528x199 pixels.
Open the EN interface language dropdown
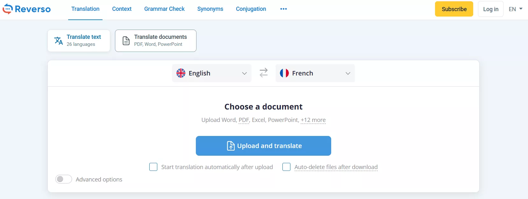(x=515, y=9)
